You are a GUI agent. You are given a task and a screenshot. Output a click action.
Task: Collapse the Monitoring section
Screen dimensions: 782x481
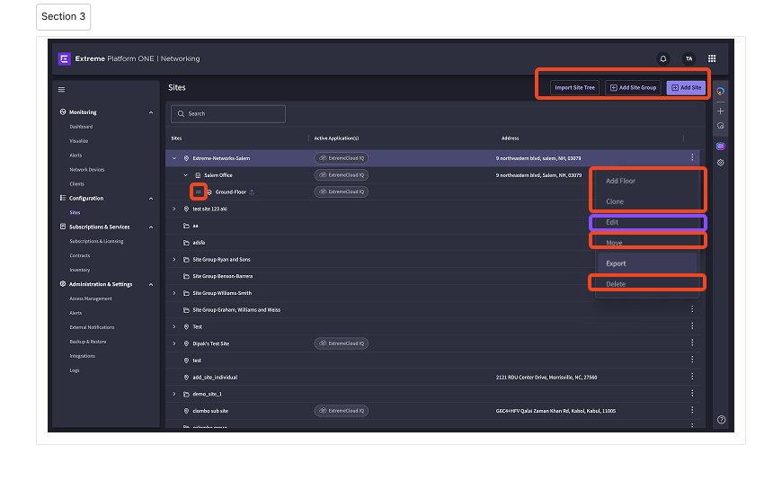pos(151,112)
